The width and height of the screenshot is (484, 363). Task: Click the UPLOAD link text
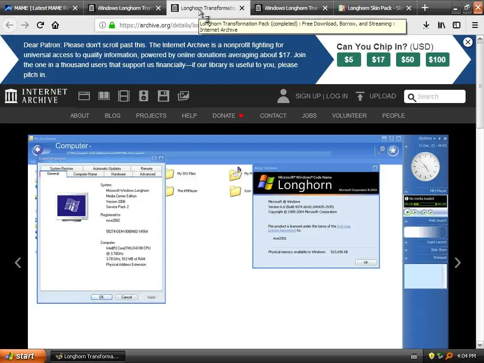coord(383,96)
